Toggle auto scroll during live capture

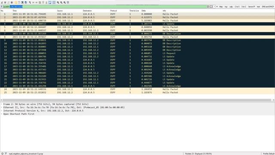pos(50,3)
